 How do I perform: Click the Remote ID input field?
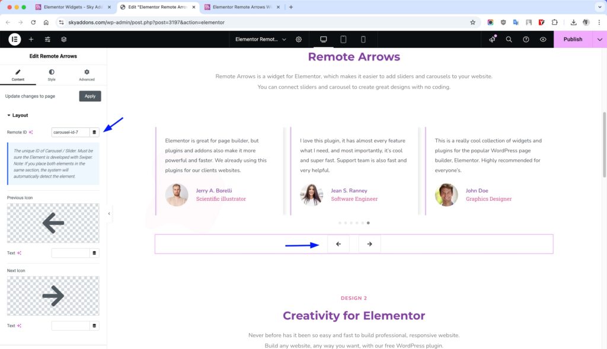click(x=71, y=132)
